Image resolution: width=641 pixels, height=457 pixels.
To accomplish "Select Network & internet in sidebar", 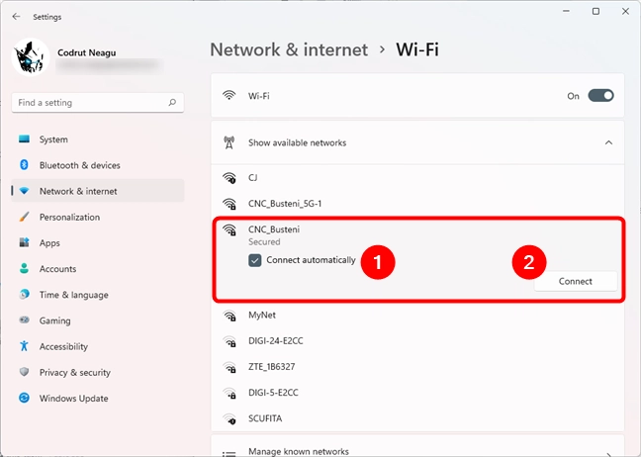I will point(98,191).
